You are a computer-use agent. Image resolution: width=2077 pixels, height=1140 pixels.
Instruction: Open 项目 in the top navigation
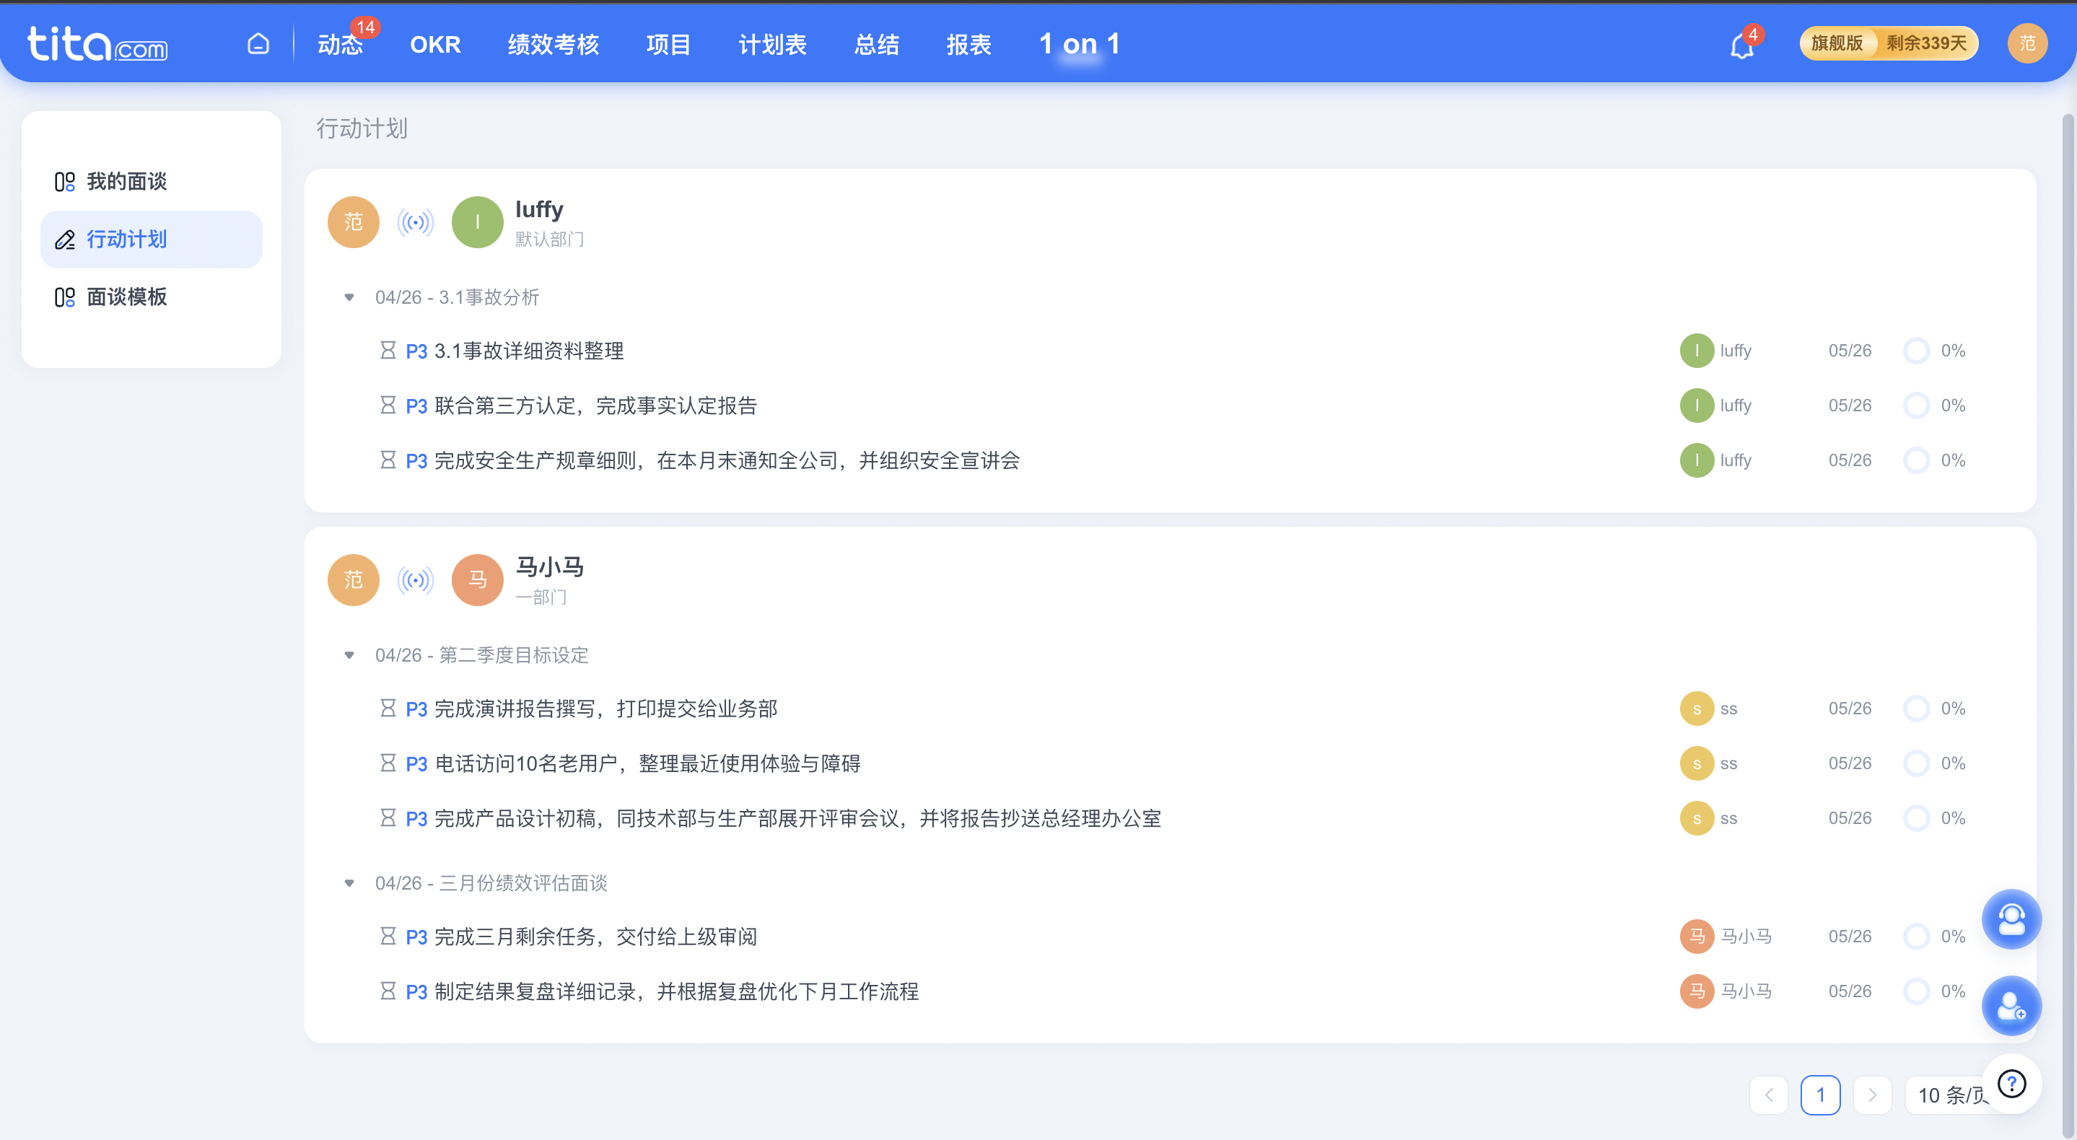(668, 44)
